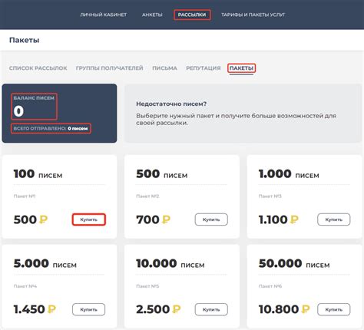Viewport: 364px width, 330px height.
Task: Click the 5.000 писем card title
Action: [45, 264]
